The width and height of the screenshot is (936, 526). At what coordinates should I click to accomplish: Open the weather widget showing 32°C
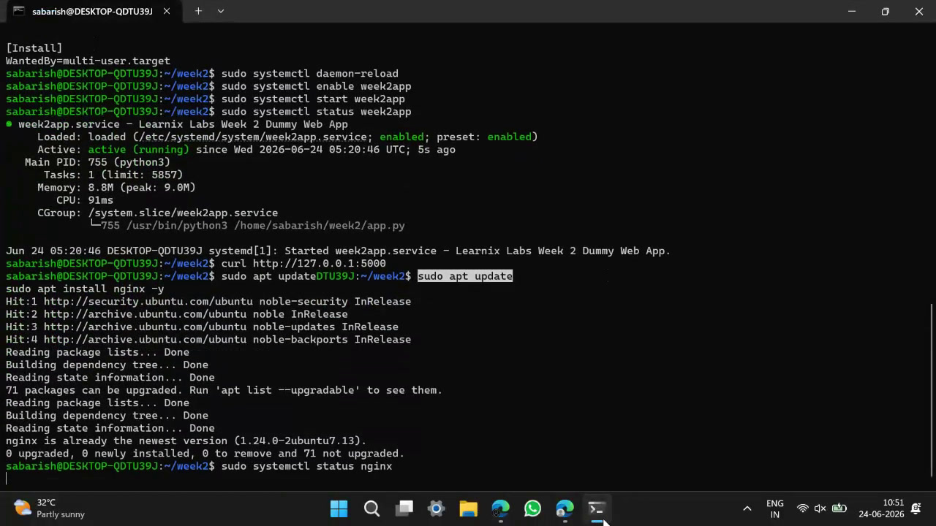pos(50,508)
